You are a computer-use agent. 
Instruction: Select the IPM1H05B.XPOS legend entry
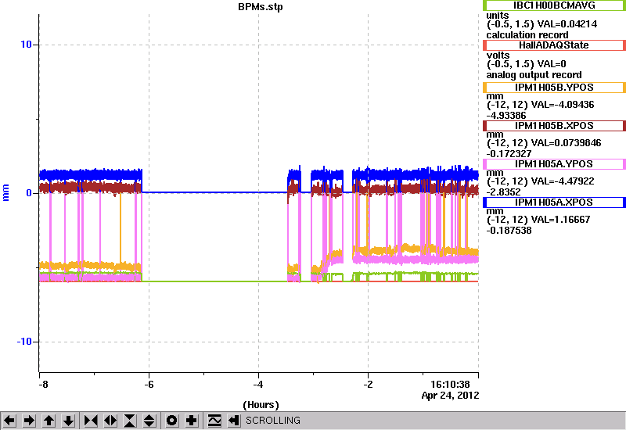554,126
